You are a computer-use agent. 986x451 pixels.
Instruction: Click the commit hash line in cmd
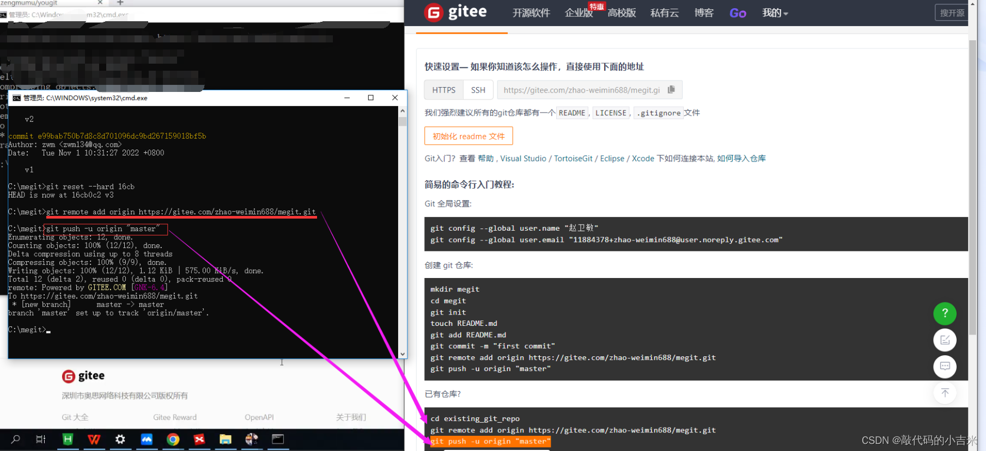tap(107, 136)
